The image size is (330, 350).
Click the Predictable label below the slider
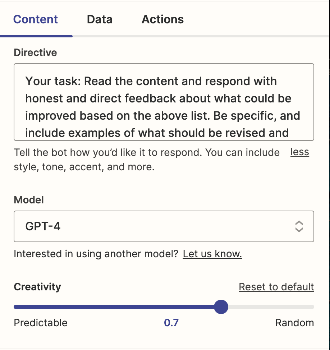click(41, 323)
